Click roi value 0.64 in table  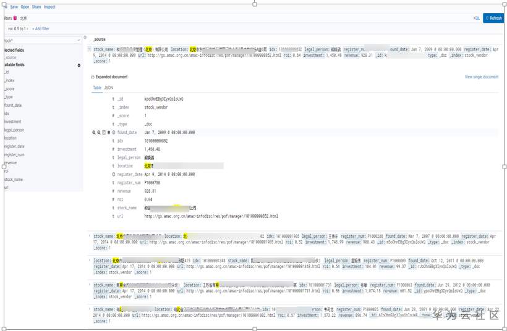(148, 199)
